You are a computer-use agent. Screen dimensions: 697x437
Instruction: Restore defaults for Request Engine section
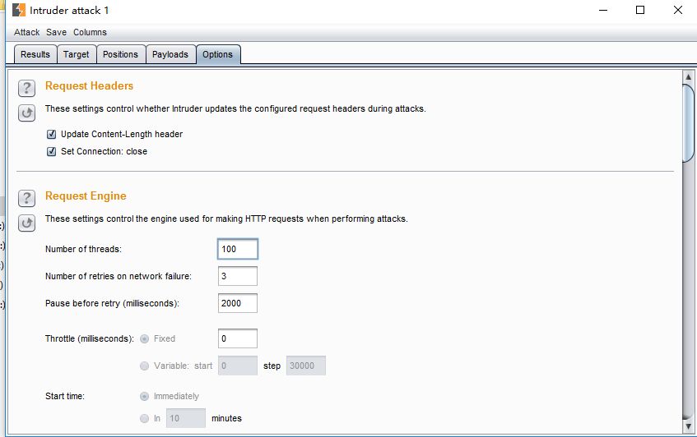pos(26,223)
